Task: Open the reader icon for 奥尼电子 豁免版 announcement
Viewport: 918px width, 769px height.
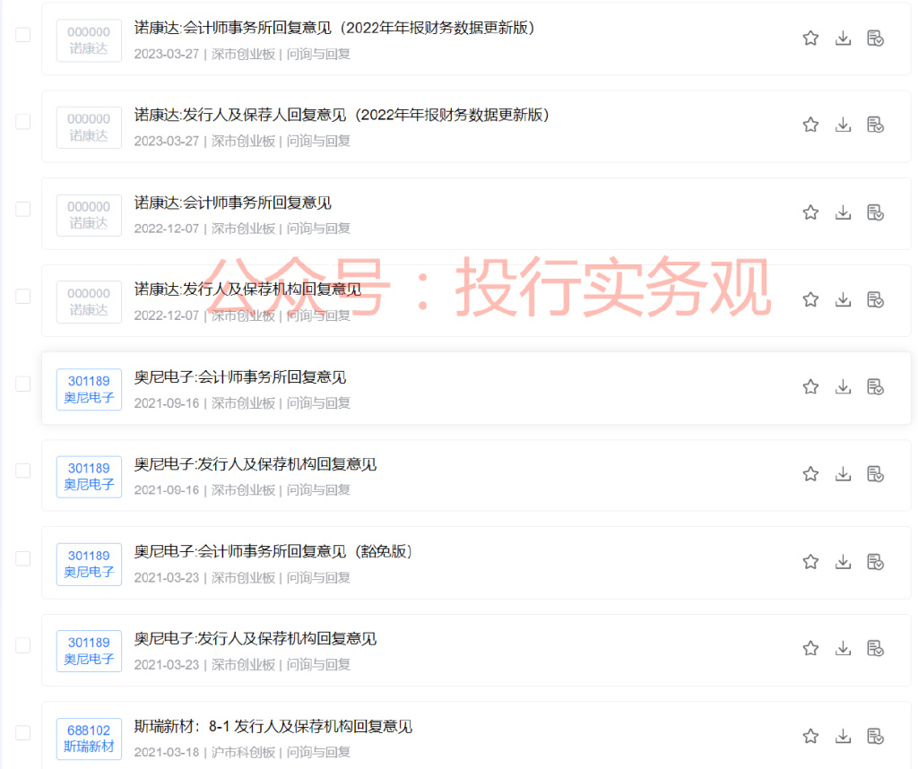Action: click(x=875, y=560)
